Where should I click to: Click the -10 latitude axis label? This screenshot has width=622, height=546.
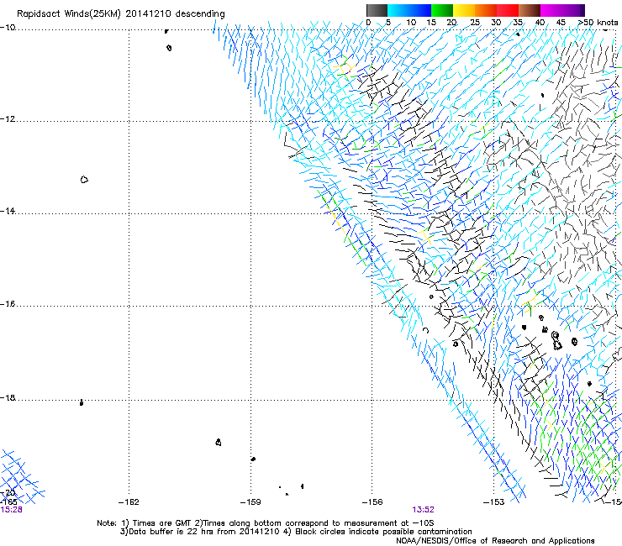[8, 28]
